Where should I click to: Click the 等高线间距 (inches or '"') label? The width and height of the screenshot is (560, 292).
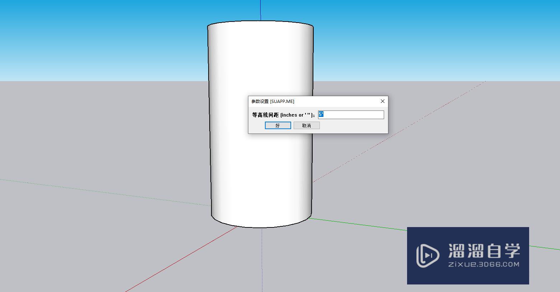point(284,115)
